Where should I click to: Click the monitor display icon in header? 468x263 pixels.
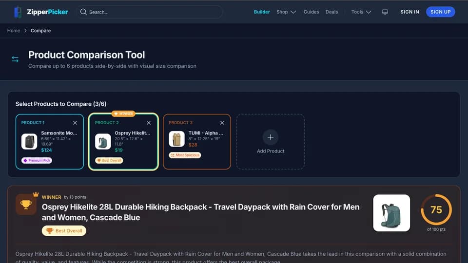pyautogui.click(x=385, y=12)
